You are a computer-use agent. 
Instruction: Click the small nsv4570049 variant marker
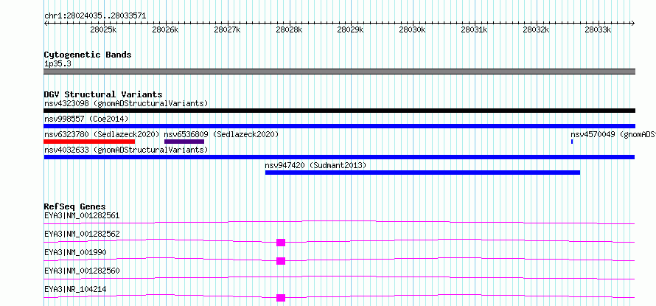572,142
